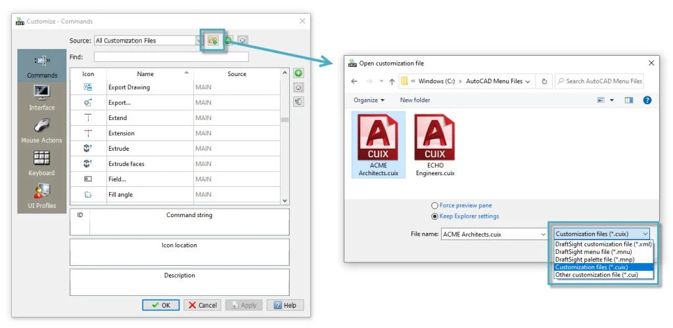Viewport: 673px width, 328px height.
Task: Click the Cancel button
Action: click(202, 305)
